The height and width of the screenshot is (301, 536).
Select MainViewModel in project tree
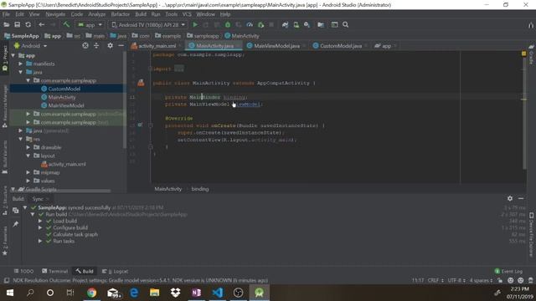[66, 105]
